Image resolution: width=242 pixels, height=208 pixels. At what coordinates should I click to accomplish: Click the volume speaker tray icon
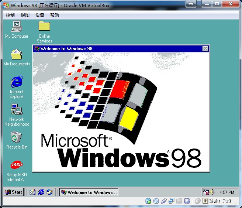pos(212,192)
